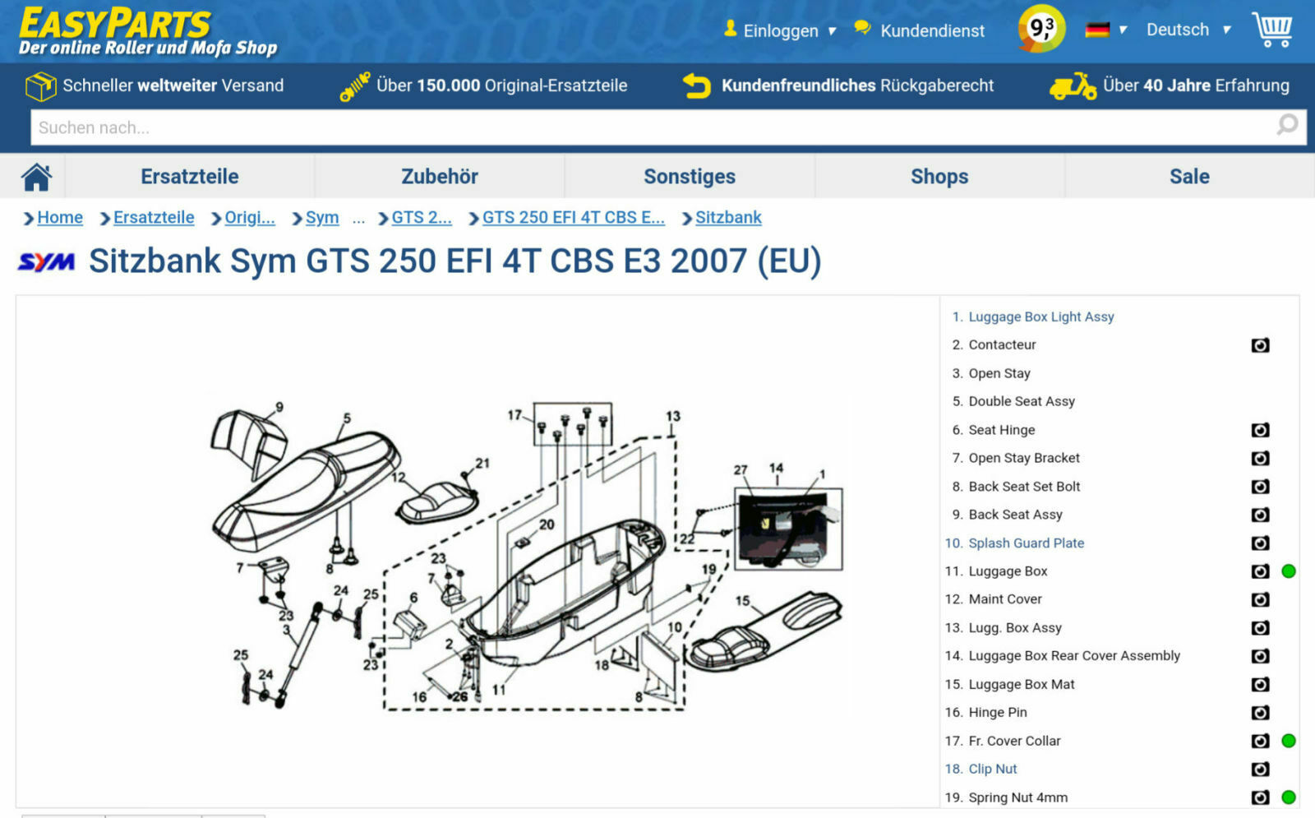Open the photo icon beside Seat Hinge
This screenshot has height=818, width=1315.
click(1260, 429)
